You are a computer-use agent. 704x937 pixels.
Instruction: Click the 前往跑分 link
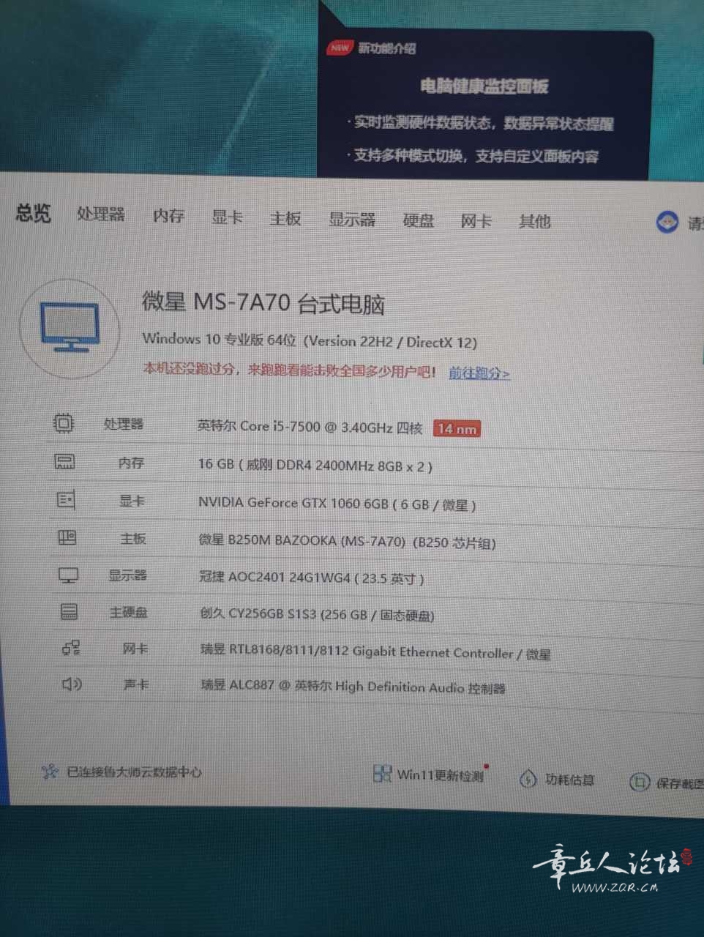[479, 373]
